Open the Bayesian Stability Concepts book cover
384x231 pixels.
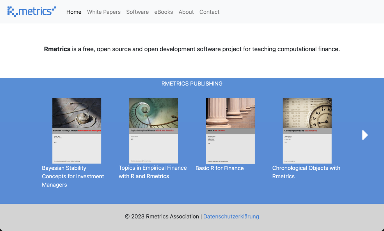(77, 131)
